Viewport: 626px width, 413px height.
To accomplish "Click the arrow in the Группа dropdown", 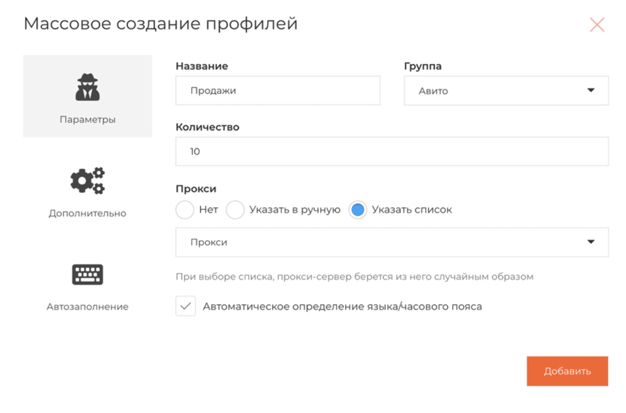I will [590, 91].
